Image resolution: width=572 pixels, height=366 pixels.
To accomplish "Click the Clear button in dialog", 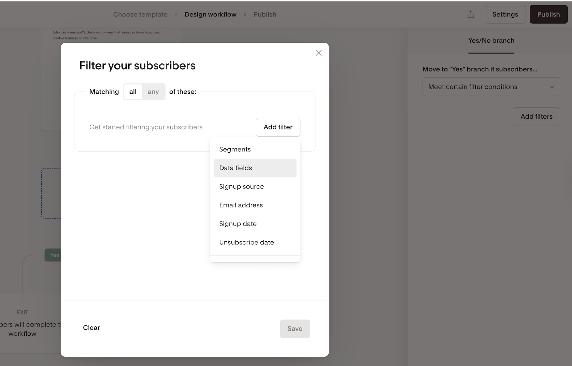I will point(91,327).
